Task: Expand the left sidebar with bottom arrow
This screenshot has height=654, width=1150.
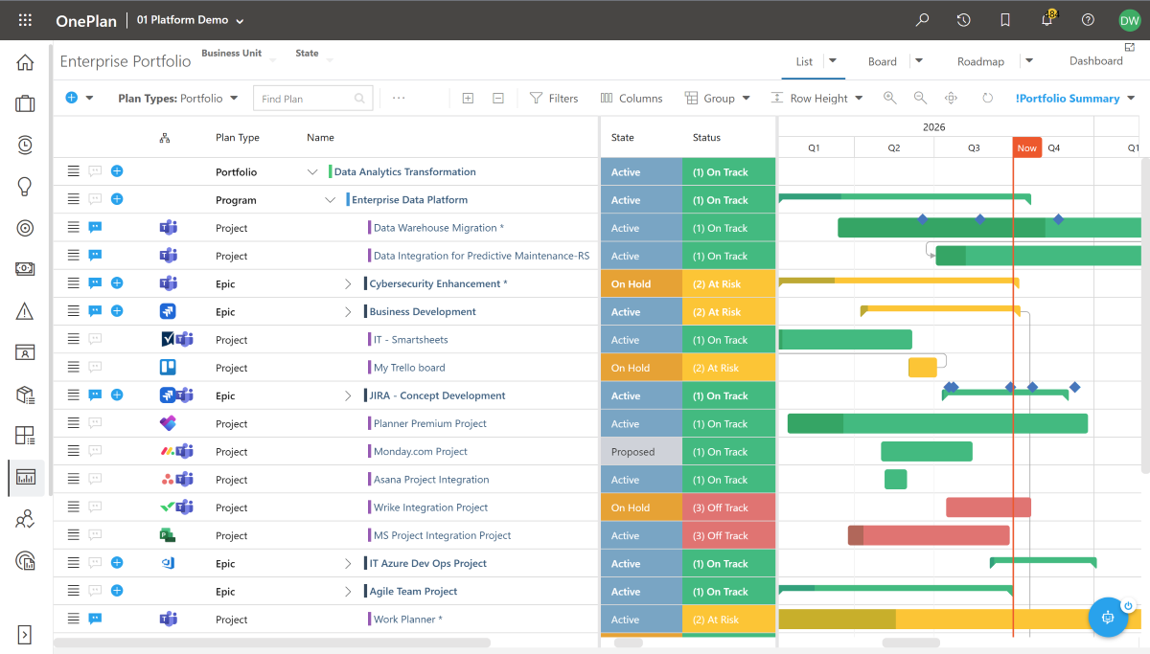Action: point(25,634)
